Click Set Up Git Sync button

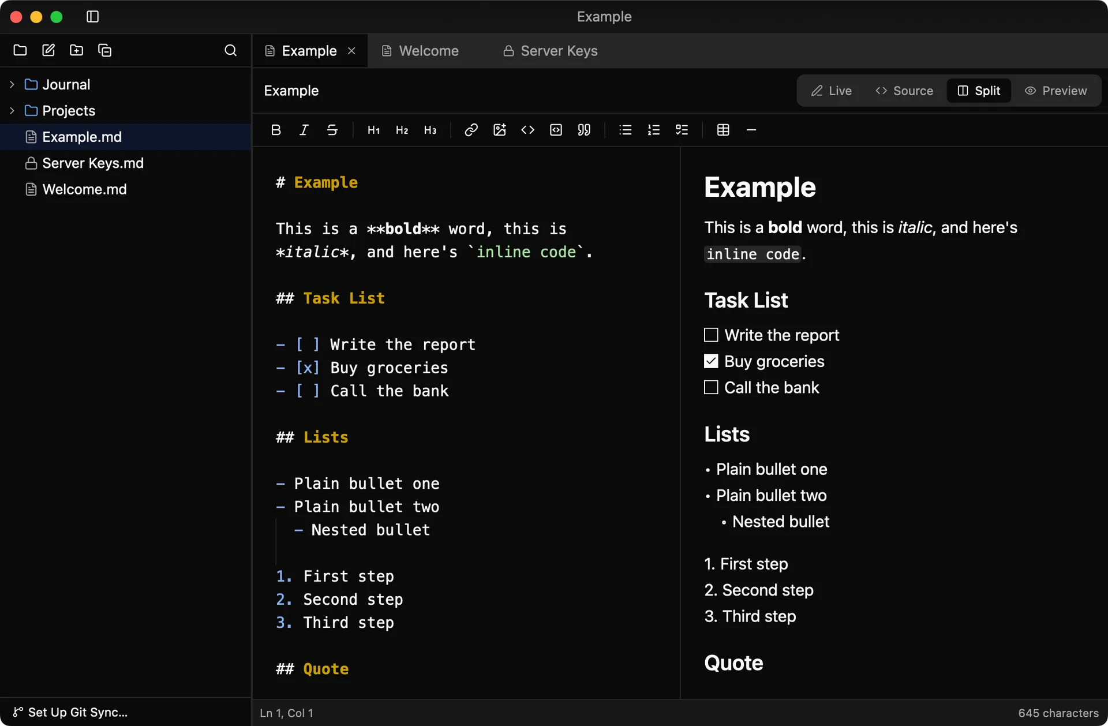70,712
